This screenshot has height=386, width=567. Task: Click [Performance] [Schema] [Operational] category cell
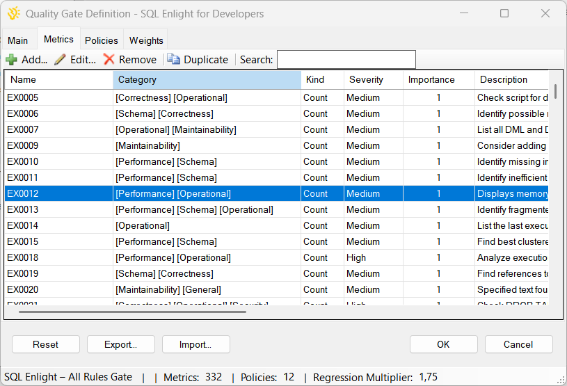[x=207, y=209]
